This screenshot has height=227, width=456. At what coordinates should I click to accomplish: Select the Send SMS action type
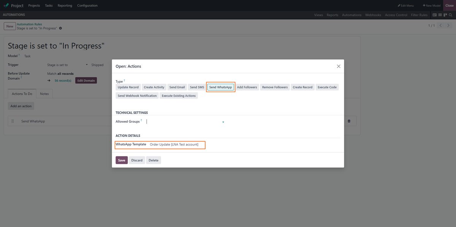point(197,87)
